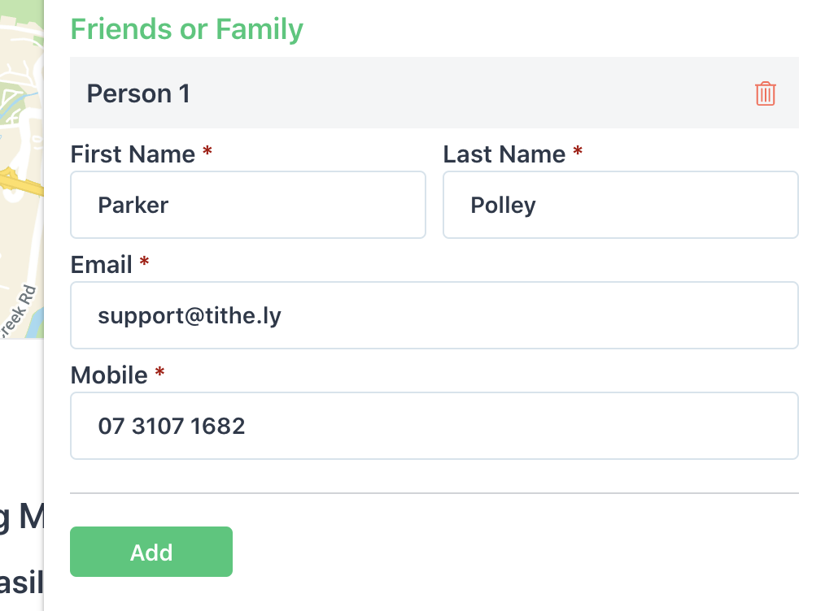Focus the Email field with support@tithe.ly
Image resolution: width=825 pixels, height=611 pixels.
click(434, 315)
